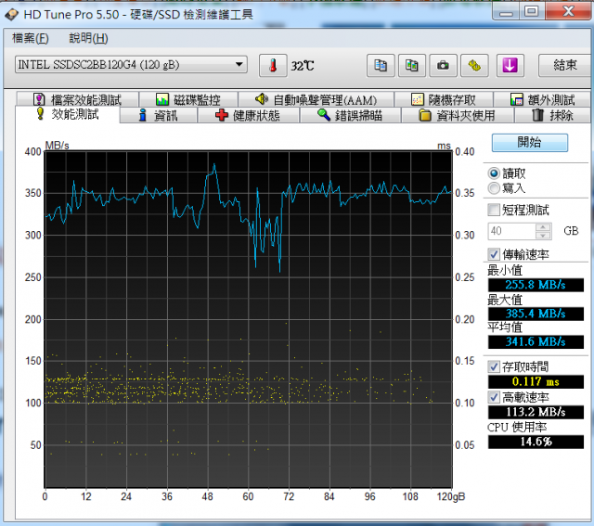Click the minimum value 255.8 MB/s
Image resolution: width=594 pixels, height=526 pixels.
pos(536,285)
